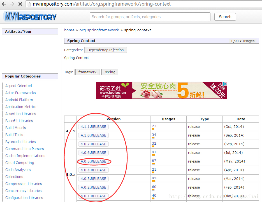Open Assertion Libraries category

pyautogui.click(x=20, y=114)
